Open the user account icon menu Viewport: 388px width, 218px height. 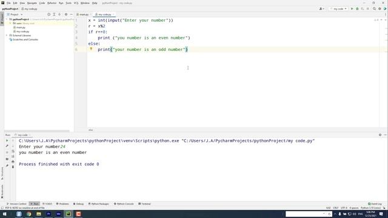[x=321, y=8]
